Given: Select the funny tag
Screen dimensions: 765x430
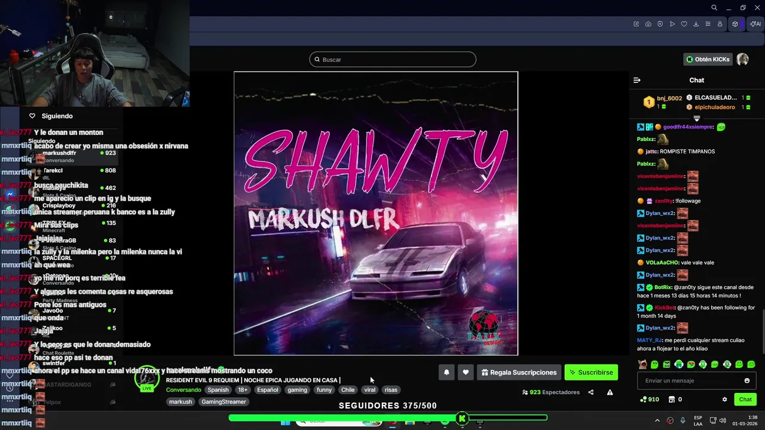Looking at the screenshot, I should 324,390.
